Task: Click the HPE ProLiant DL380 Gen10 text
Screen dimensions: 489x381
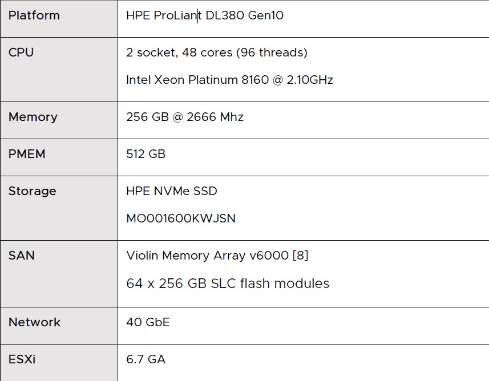Action: click(x=205, y=15)
